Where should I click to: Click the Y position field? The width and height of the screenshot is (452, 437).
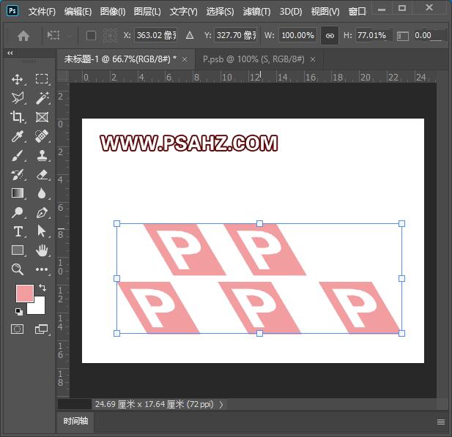tap(236, 35)
